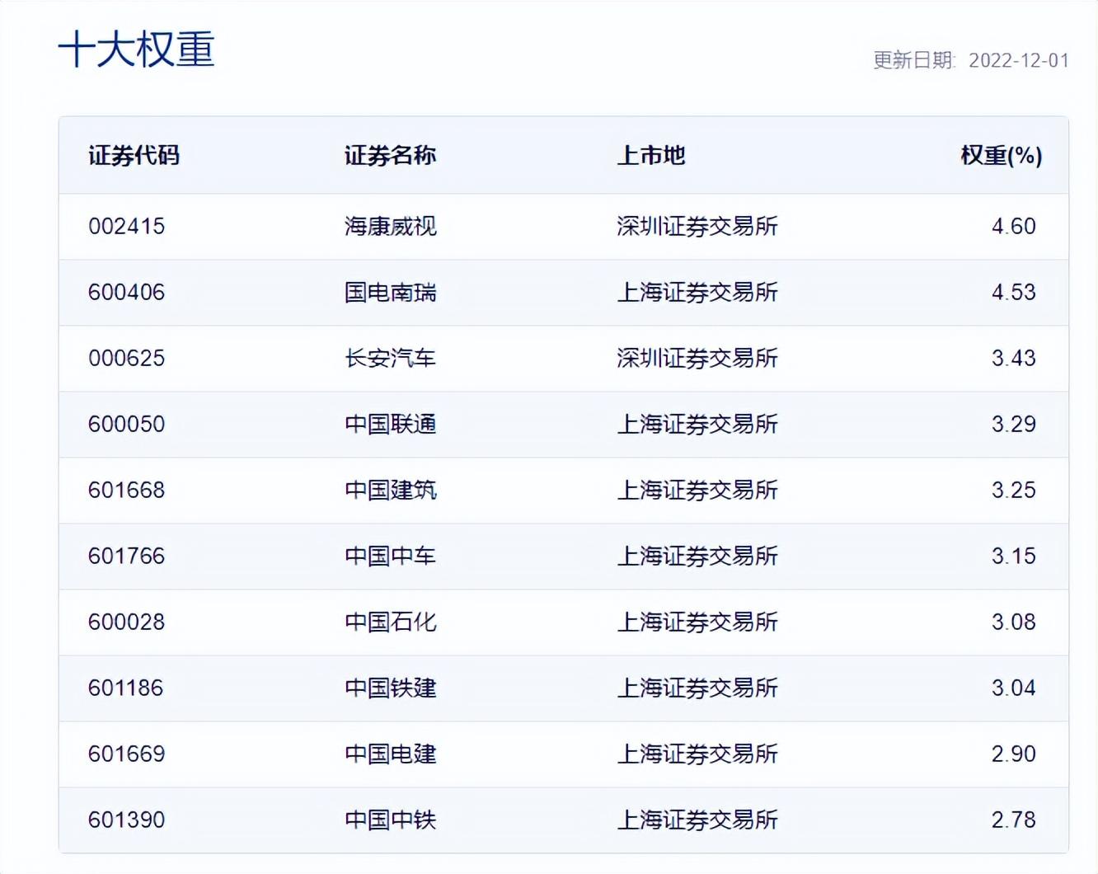
Task: Select stock code 601390
Action: [127, 820]
